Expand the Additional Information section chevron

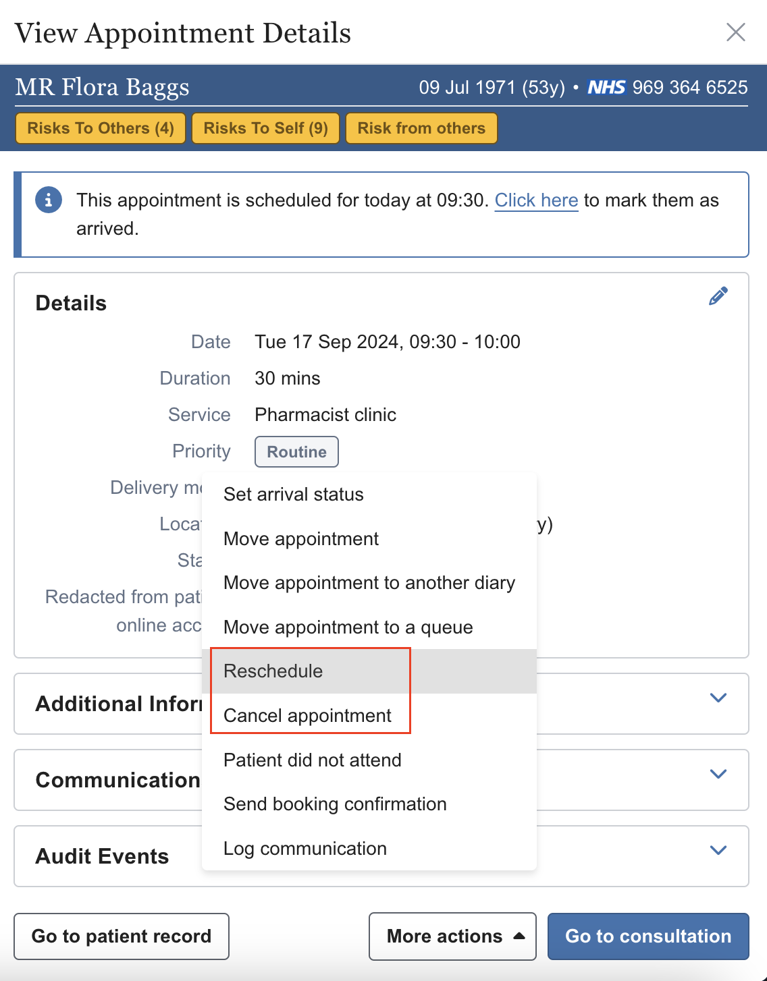pos(718,698)
